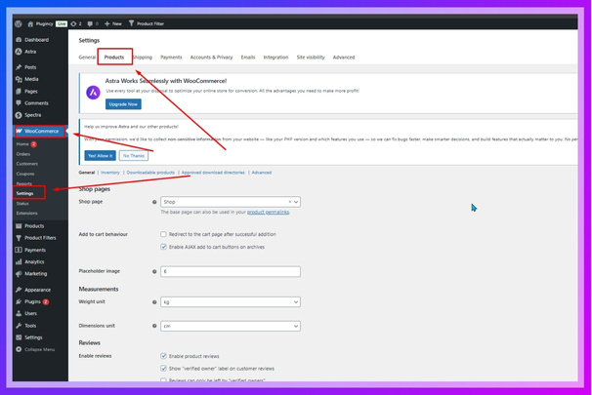Click the Spectra icon in sidebar

coord(19,115)
